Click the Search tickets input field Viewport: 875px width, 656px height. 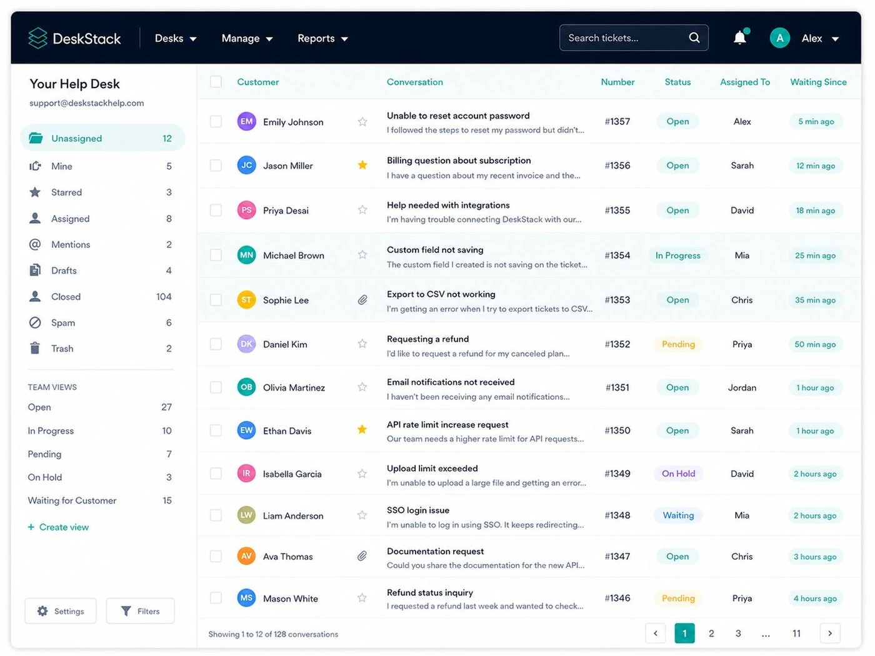tap(634, 37)
